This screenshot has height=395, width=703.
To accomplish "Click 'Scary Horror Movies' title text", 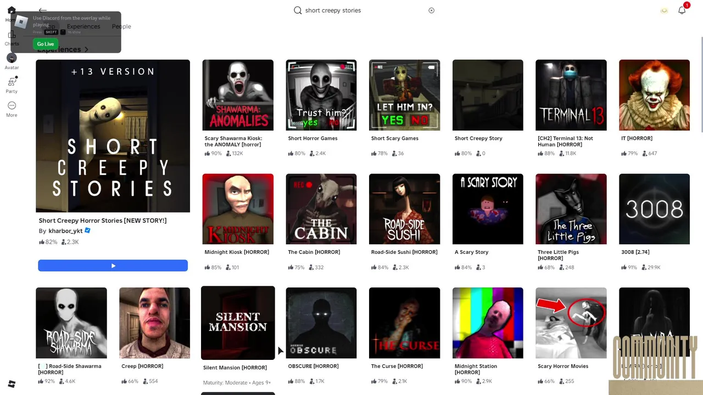I will pyautogui.click(x=563, y=366).
